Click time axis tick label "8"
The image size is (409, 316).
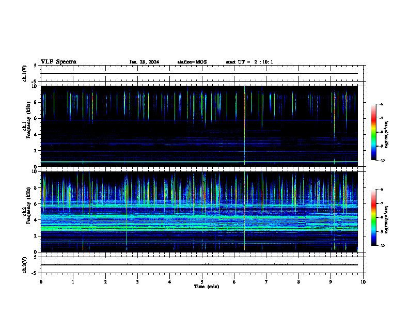tap(298, 282)
